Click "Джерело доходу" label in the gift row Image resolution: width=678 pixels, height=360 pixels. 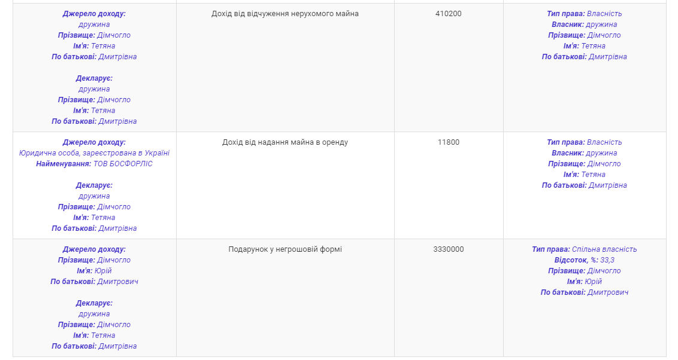[94, 249]
